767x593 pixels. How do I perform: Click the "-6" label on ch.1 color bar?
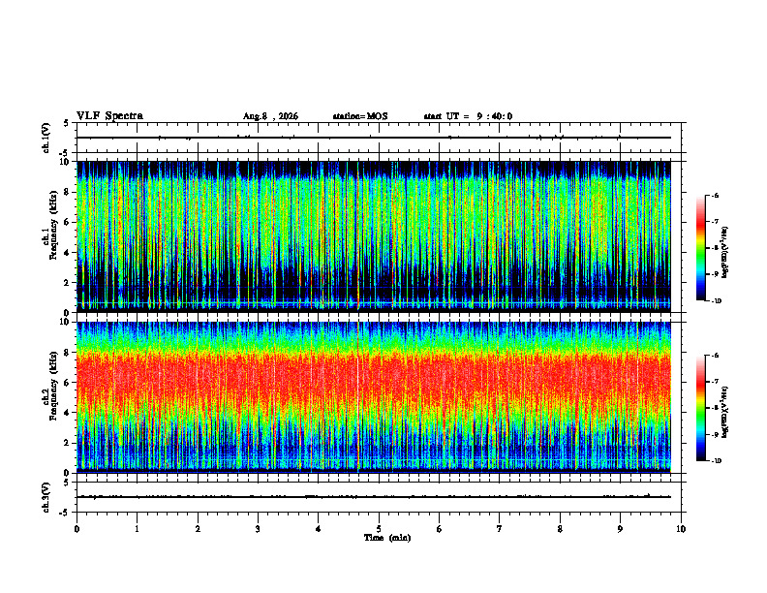(x=716, y=195)
